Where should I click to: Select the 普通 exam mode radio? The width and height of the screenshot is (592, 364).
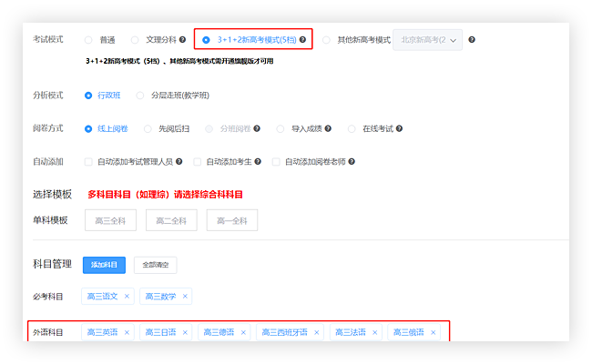coord(88,40)
